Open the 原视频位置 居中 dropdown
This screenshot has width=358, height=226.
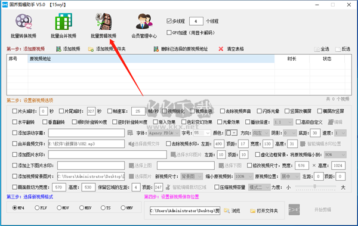pos(290,177)
